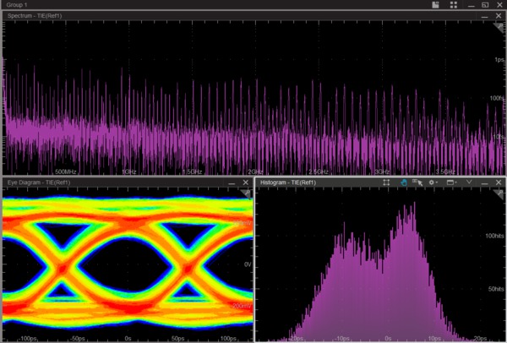This screenshot has width=507, height=343.
Task: Open the settings gear dropdown in Histogram toolbar
Action: tap(433, 182)
